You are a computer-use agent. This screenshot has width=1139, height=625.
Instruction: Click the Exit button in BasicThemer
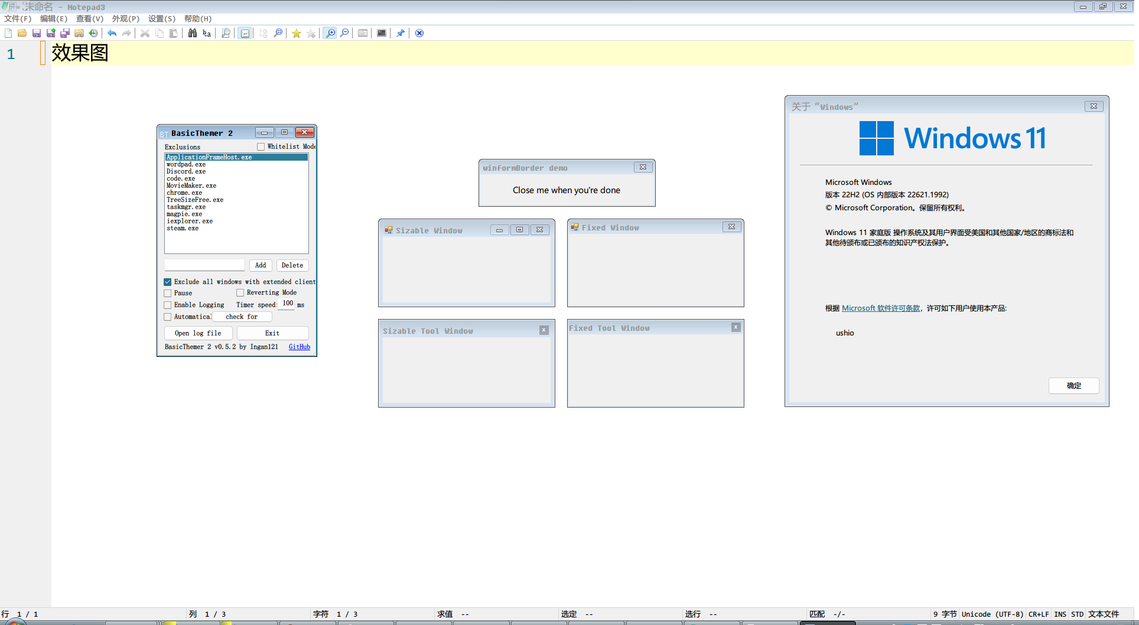pos(272,333)
